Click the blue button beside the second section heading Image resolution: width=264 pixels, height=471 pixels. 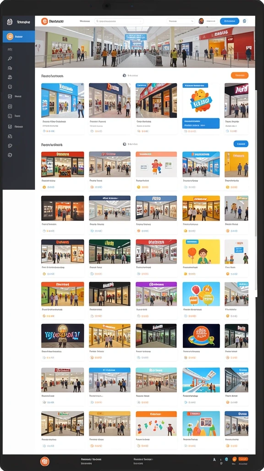point(241,144)
